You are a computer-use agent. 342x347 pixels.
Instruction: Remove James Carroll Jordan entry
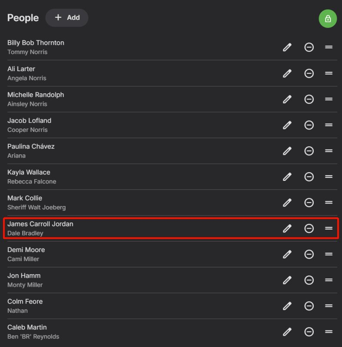309,228
